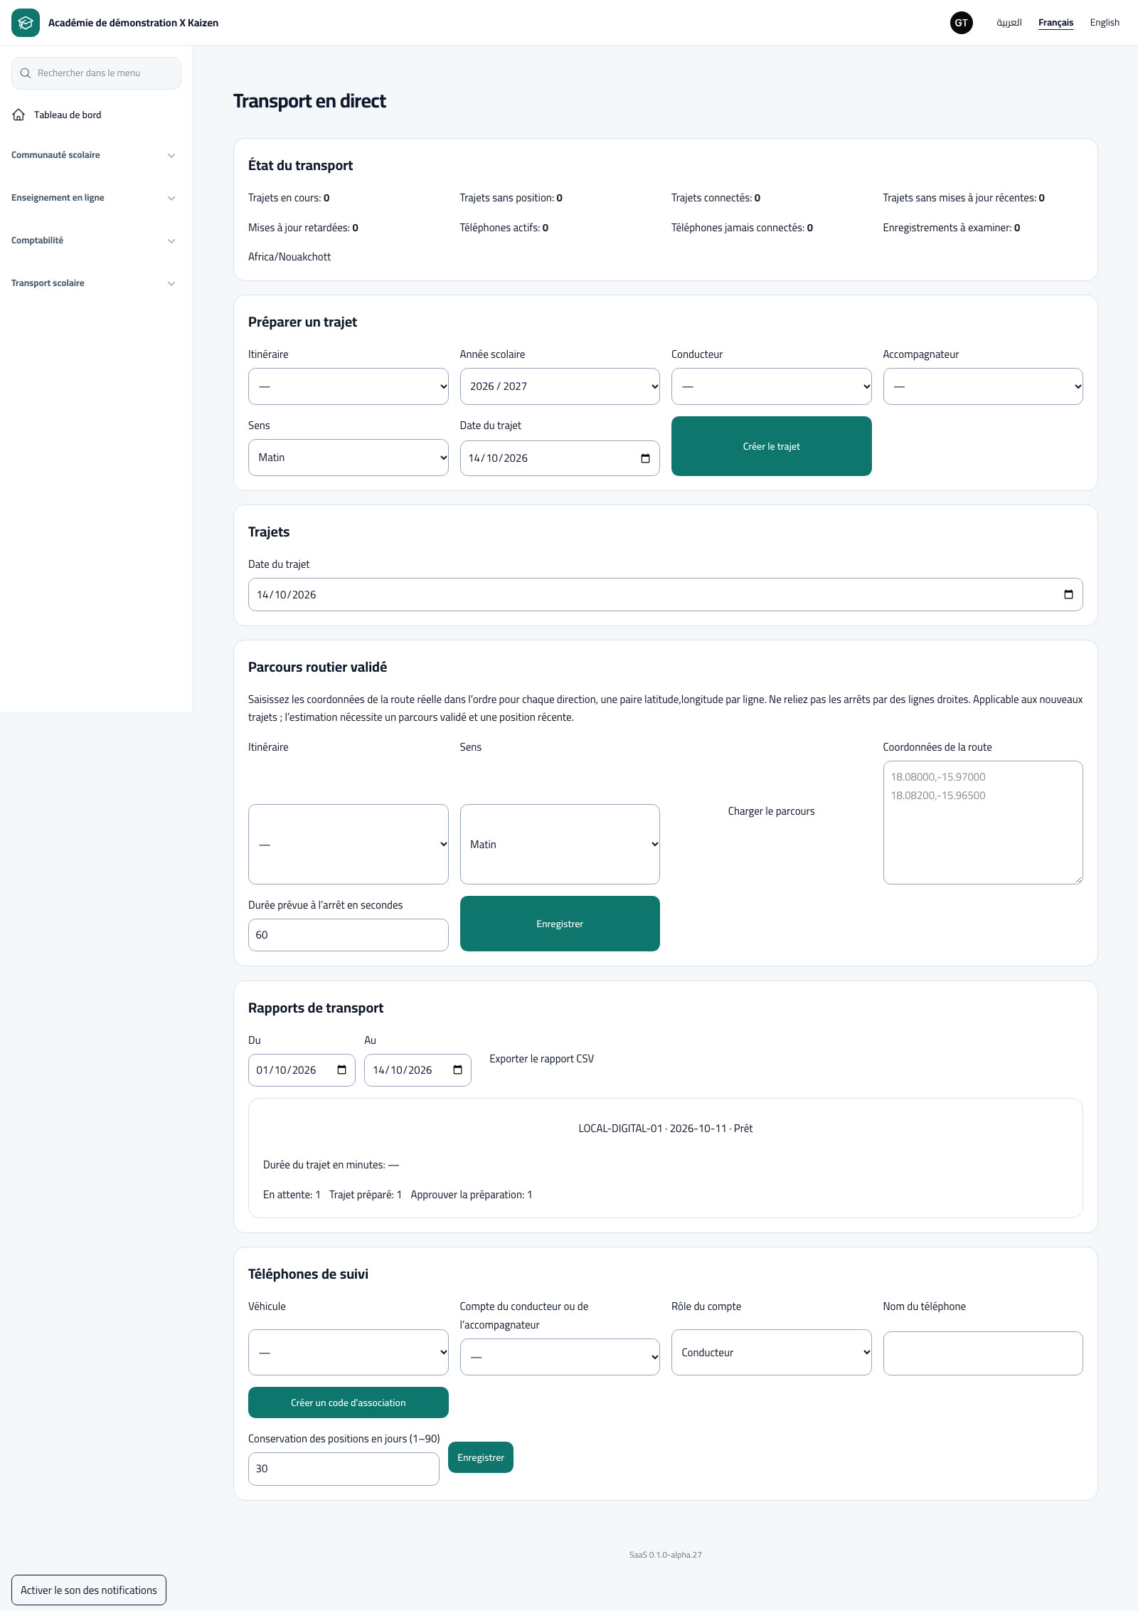
Task: Open Itinéraire dropdown in Parcours routier validé
Action: [349, 845]
